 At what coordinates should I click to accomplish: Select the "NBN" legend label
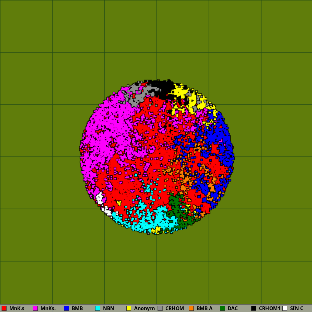point(109,309)
